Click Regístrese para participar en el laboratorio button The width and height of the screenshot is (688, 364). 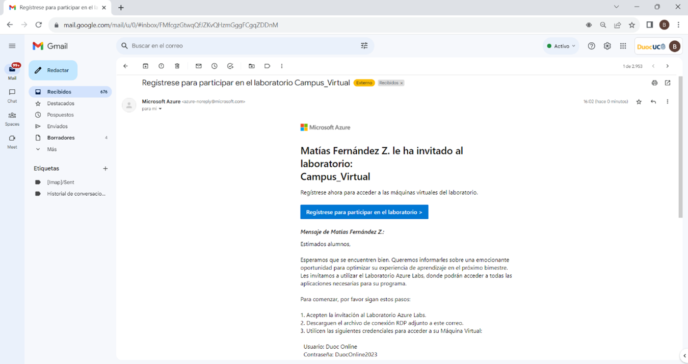[364, 212]
